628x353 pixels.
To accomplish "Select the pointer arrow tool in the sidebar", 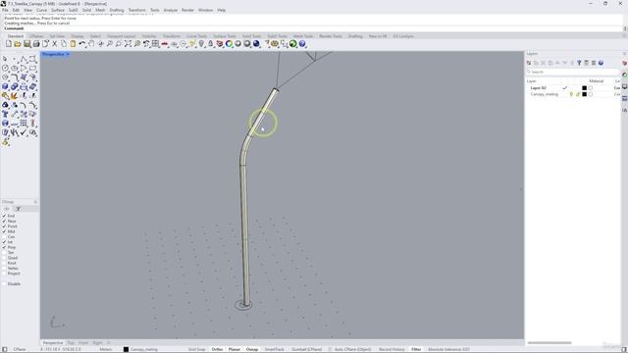I will (x=5, y=59).
